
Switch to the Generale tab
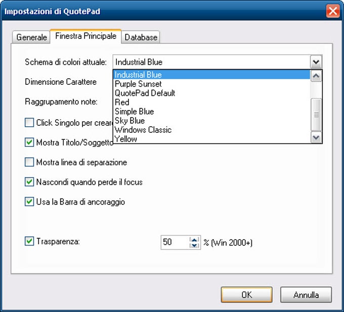tap(31, 37)
